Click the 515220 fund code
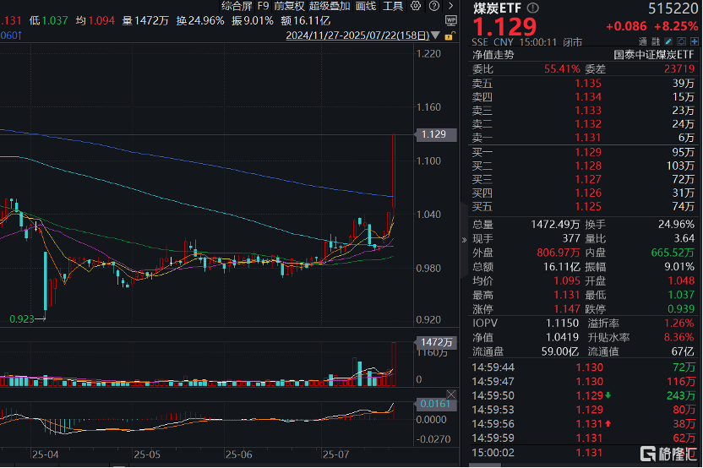Screen dimensions: 703x468 pyautogui.click(x=673, y=8)
